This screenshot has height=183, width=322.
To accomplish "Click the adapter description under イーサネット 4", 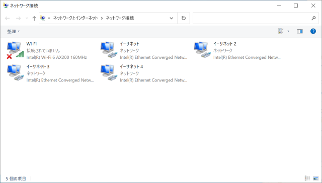I will (x=153, y=80).
